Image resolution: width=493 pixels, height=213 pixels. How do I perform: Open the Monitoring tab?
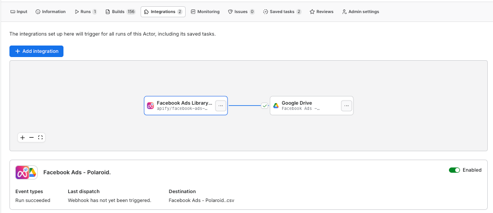pyautogui.click(x=205, y=12)
